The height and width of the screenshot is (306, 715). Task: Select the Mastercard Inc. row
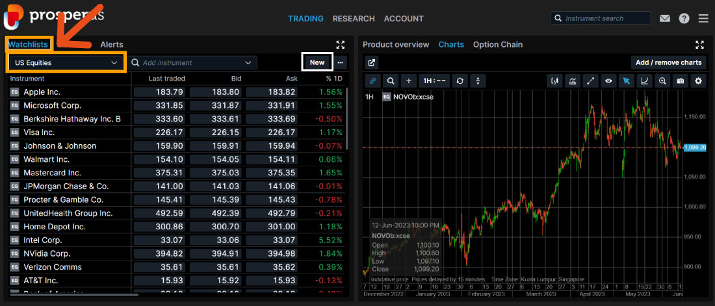176,173
